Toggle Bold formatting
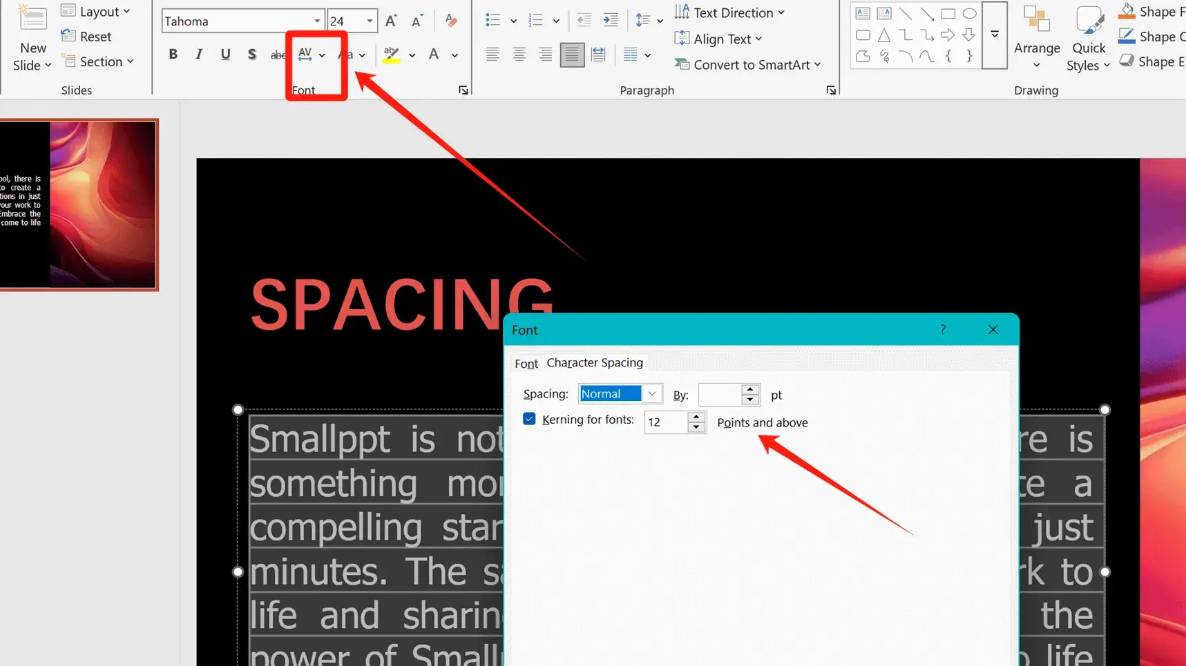This screenshot has width=1186, height=666. [173, 55]
